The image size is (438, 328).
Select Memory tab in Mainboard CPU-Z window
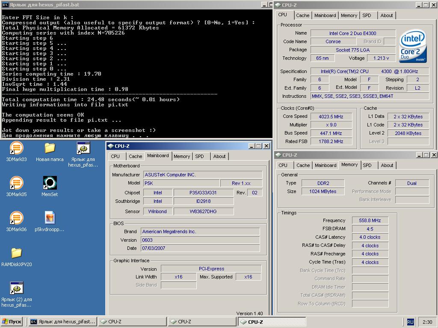pos(181,156)
